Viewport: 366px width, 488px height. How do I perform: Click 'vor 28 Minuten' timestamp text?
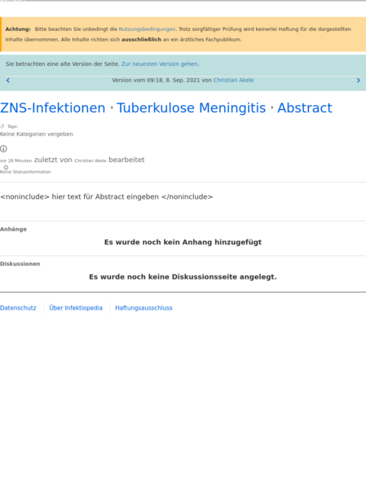coord(15,160)
